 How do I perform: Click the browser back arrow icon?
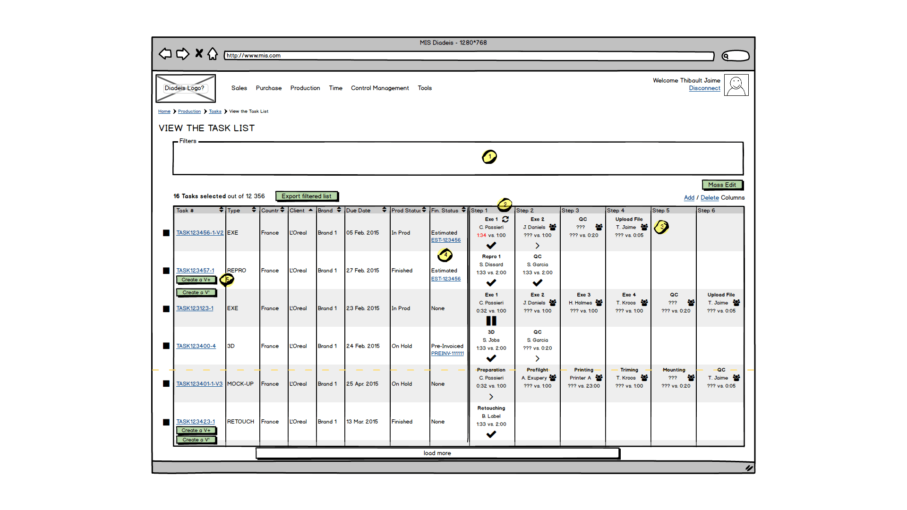pyautogui.click(x=165, y=54)
